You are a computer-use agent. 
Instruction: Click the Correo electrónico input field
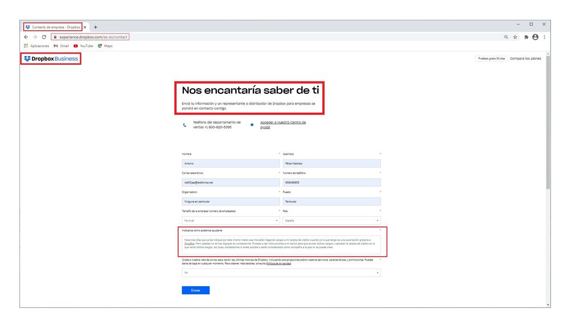pyautogui.click(x=231, y=183)
